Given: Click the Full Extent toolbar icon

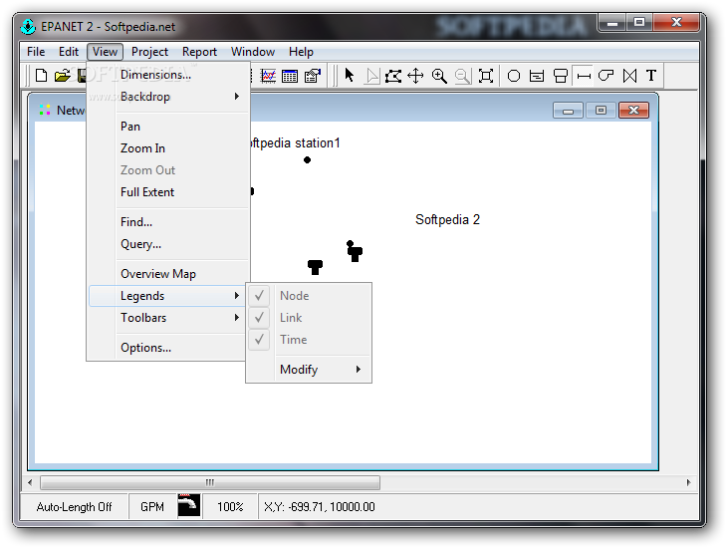Looking at the screenshot, I should [x=485, y=76].
